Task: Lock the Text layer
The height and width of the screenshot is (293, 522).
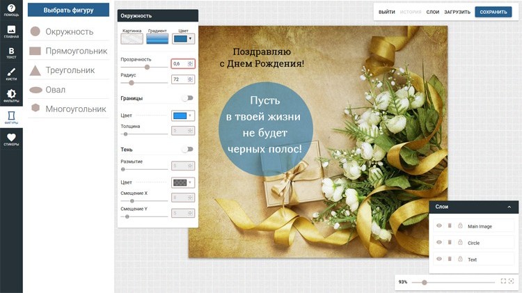Action: [460, 259]
